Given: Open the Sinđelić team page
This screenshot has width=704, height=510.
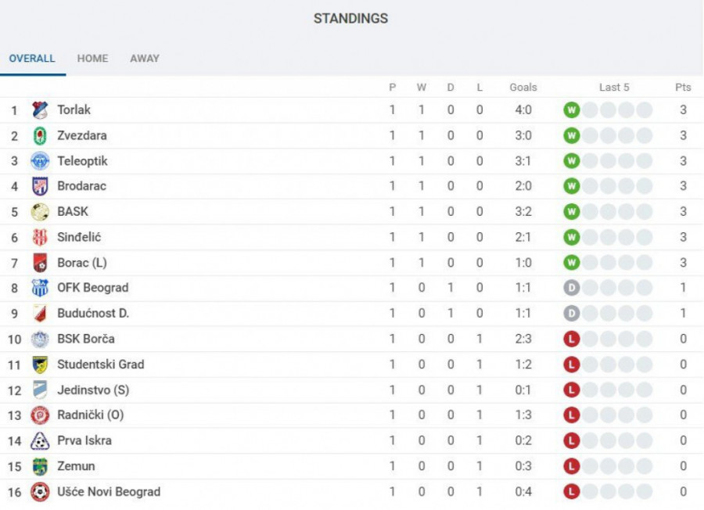Looking at the screenshot, I should [79, 237].
